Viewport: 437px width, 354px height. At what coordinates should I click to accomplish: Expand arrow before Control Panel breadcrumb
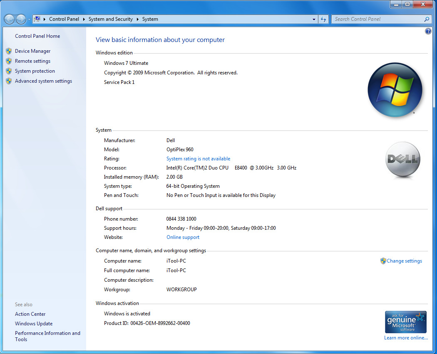tap(44, 19)
